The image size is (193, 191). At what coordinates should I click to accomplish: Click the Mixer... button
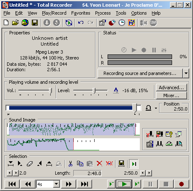[171, 95]
